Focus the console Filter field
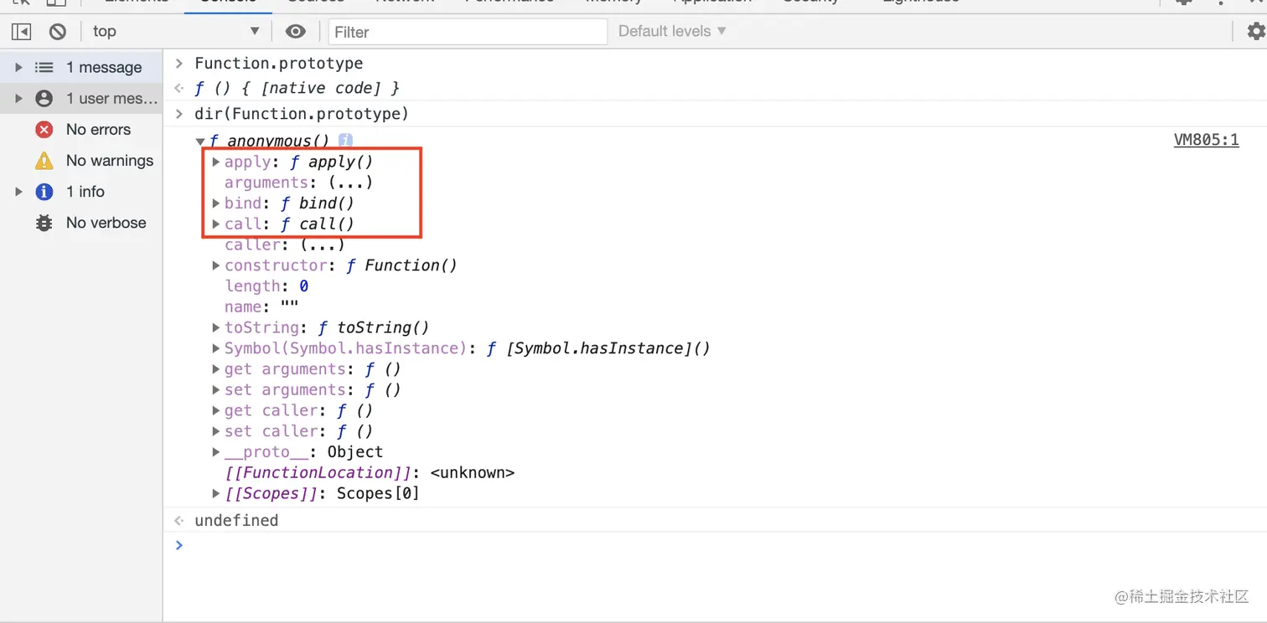 point(468,32)
